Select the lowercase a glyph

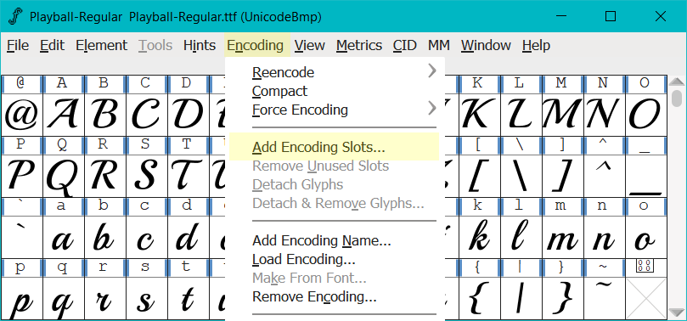click(64, 238)
